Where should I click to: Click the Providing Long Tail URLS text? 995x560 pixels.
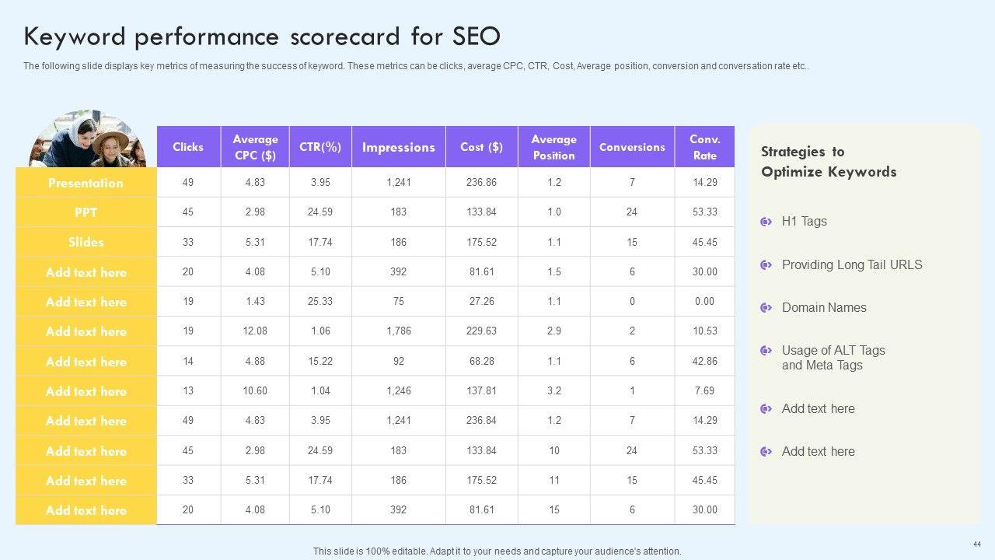(852, 265)
